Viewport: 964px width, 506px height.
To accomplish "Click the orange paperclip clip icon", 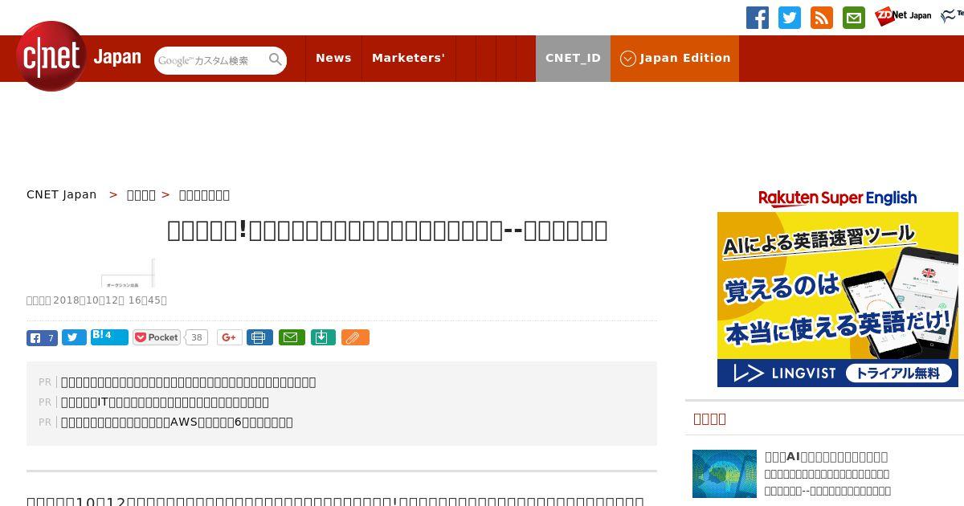I will [355, 337].
